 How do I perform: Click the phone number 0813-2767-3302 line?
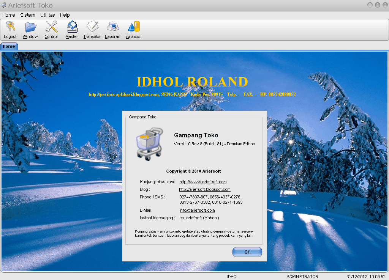tap(211, 203)
